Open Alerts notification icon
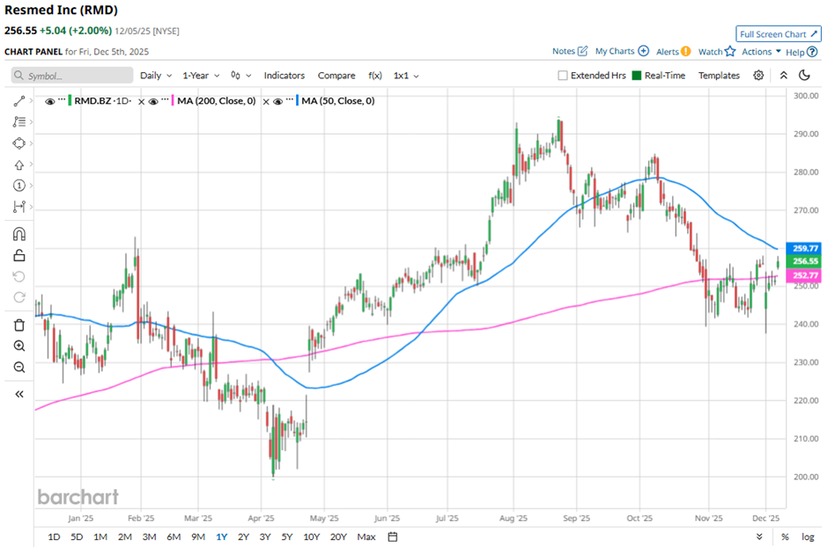Viewport: 828px width, 548px height. 685,51
